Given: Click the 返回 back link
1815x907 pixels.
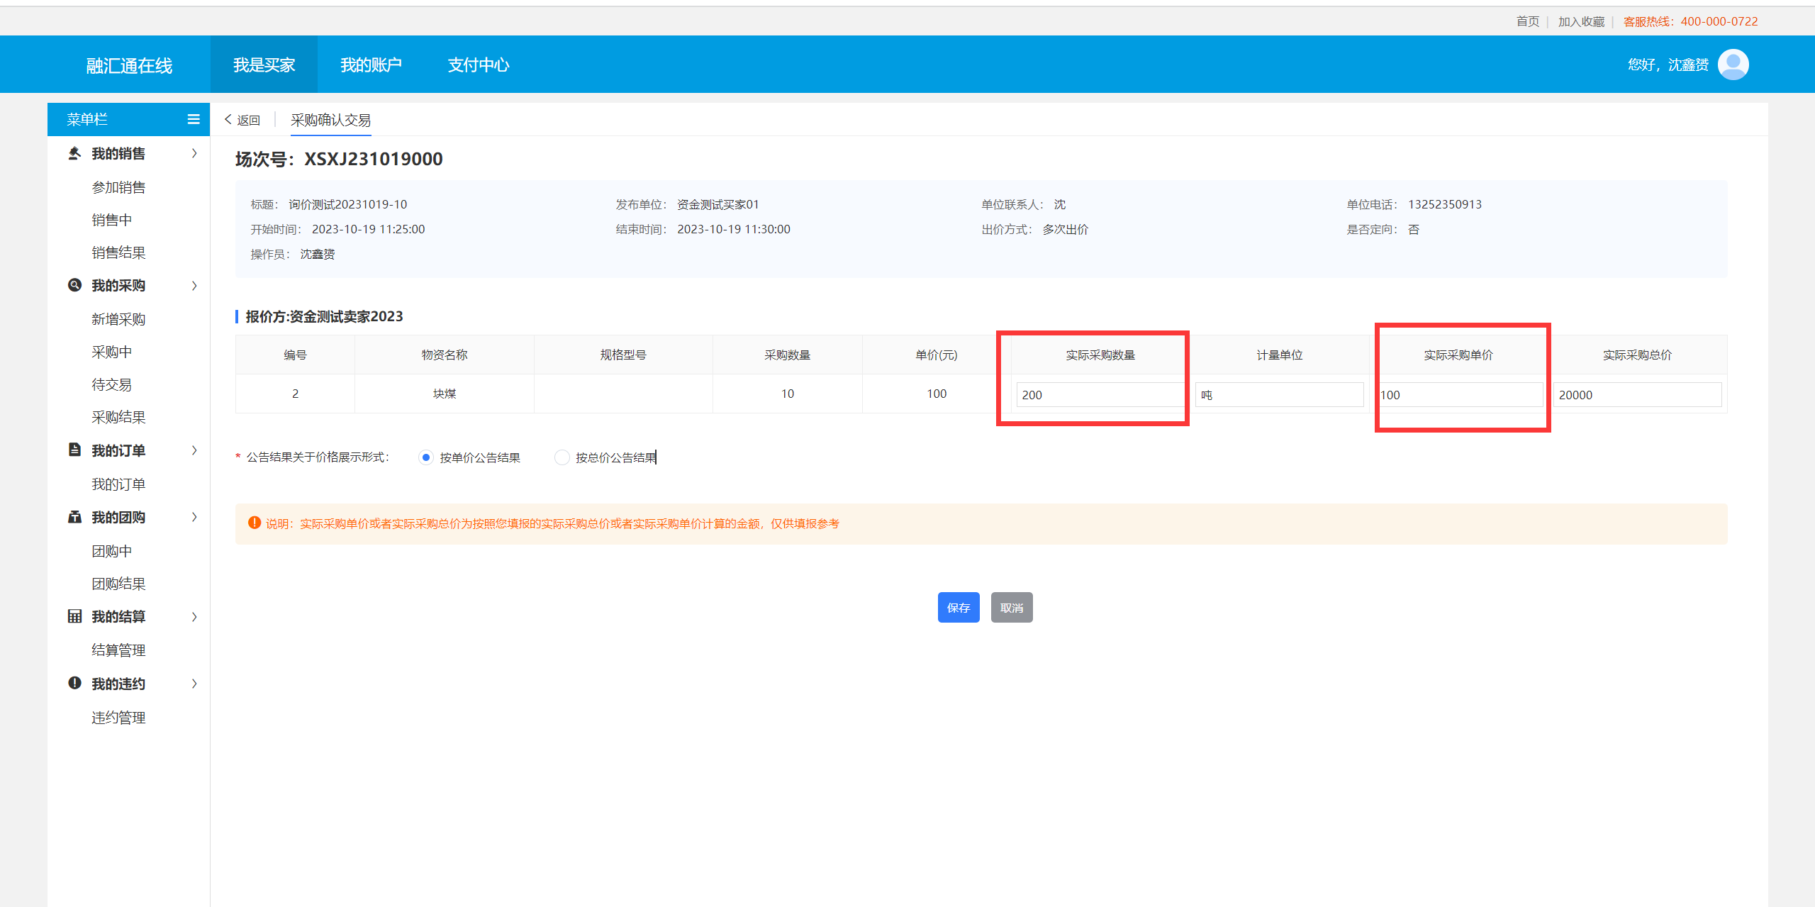Looking at the screenshot, I should [242, 120].
